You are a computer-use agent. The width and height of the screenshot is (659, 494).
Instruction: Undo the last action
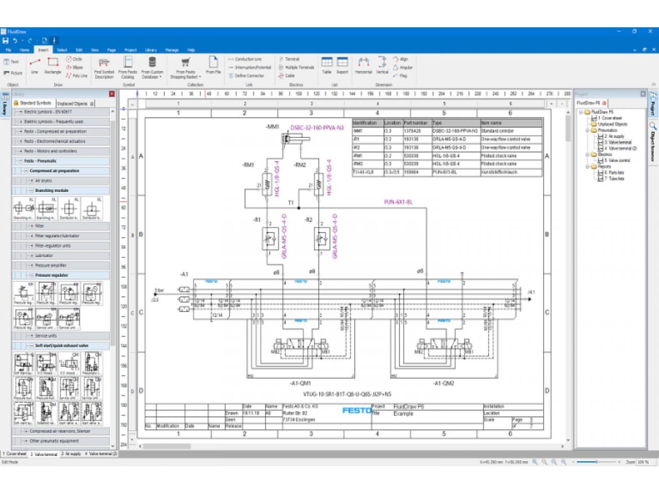pyautogui.click(x=15, y=40)
